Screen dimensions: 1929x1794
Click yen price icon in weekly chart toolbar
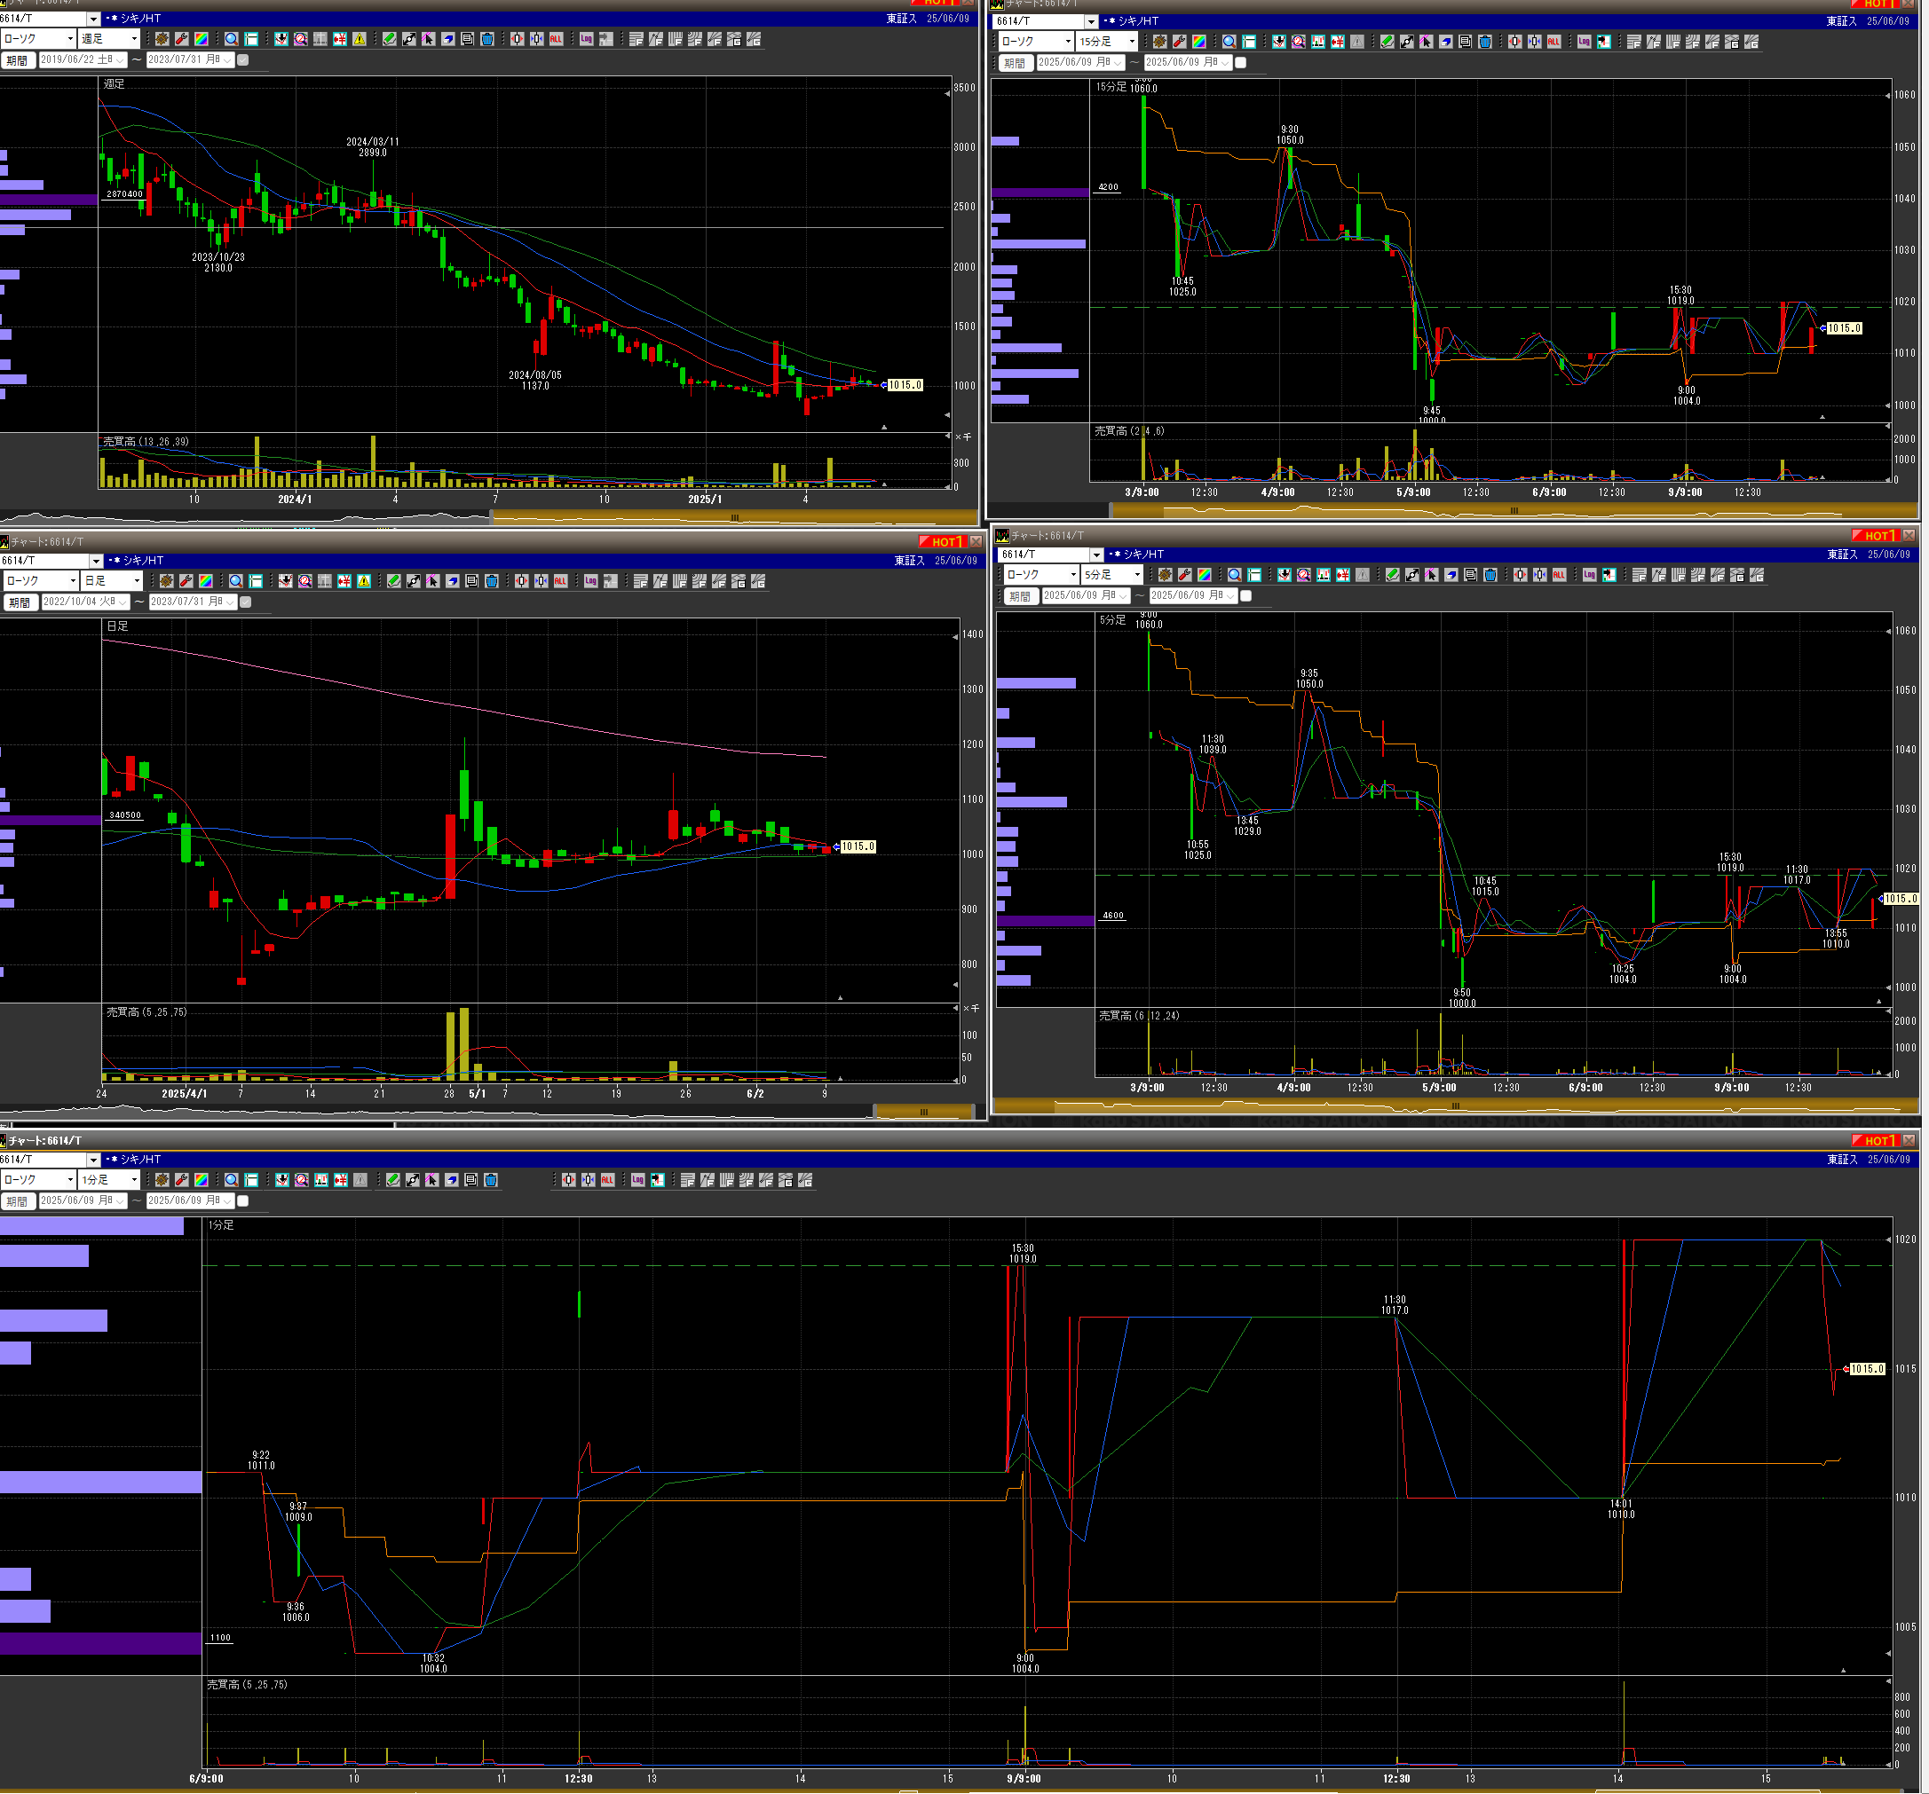point(340,39)
